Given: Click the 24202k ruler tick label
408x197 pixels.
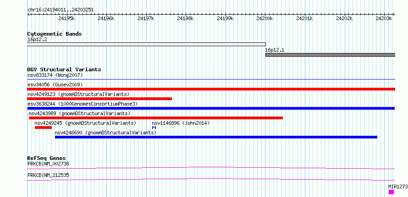Looking at the screenshot, I should (x=345, y=18).
